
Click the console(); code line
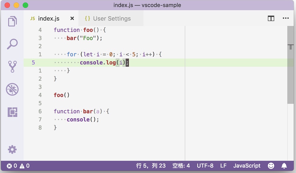pyautogui.click(x=76, y=119)
